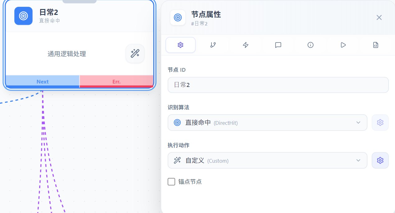Click the 通用逻辑处理 text on the node

[x=67, y=54]
